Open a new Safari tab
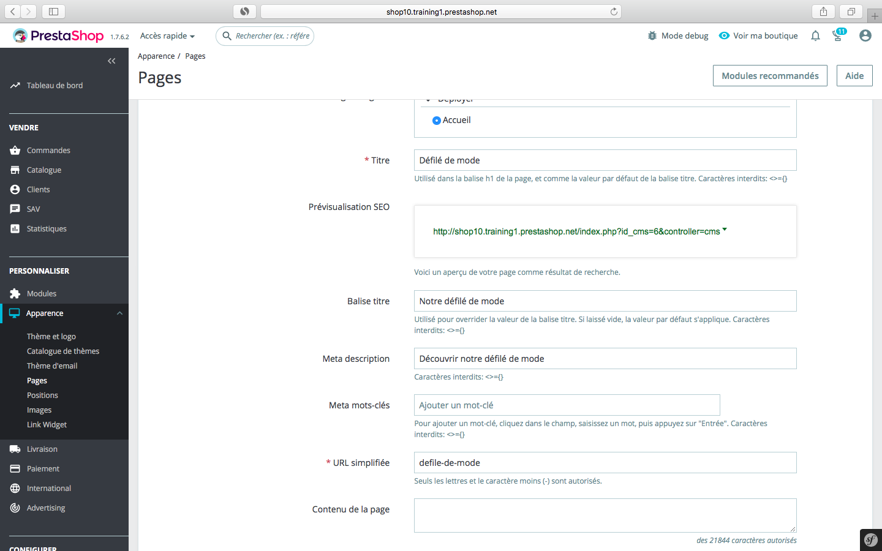The height and width of the screenshot is (551, 882). tap(875, 17)
